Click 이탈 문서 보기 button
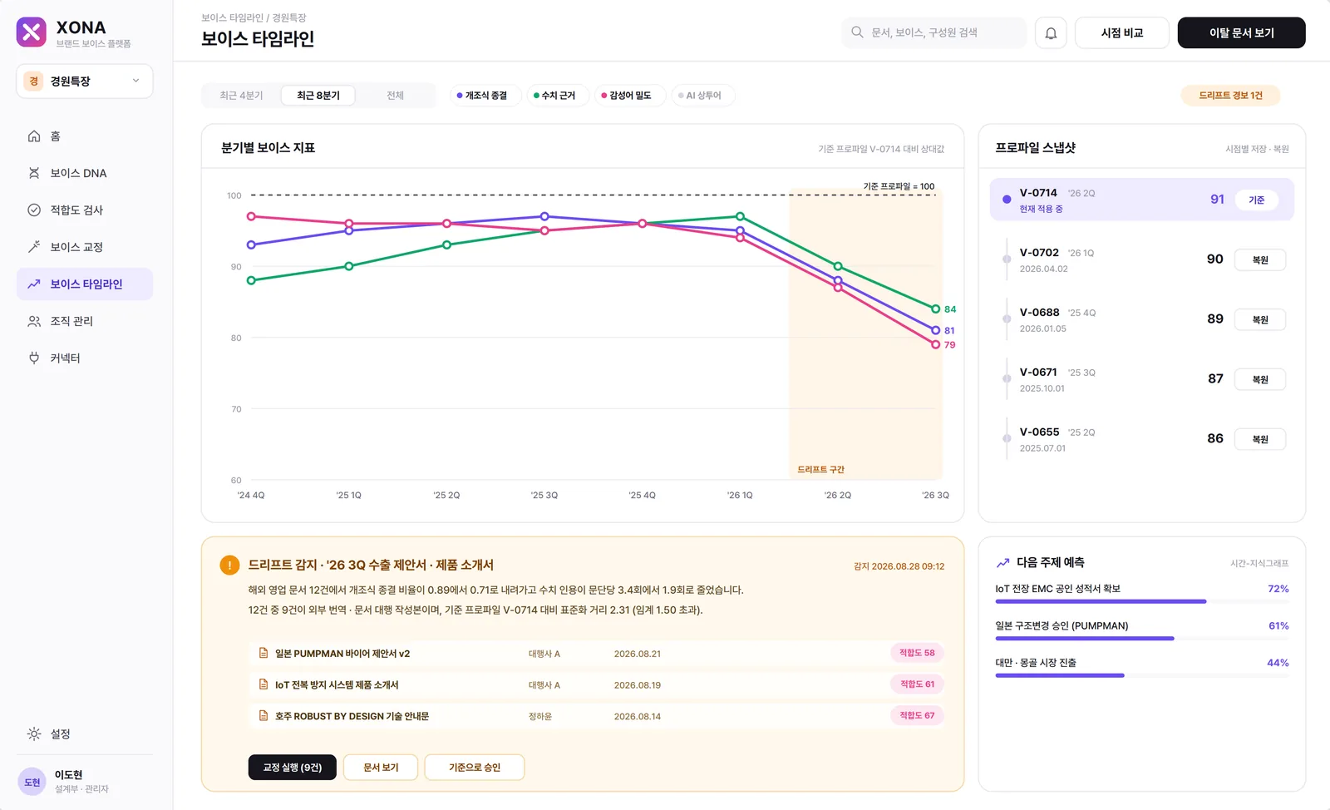 coord(1241,33)
